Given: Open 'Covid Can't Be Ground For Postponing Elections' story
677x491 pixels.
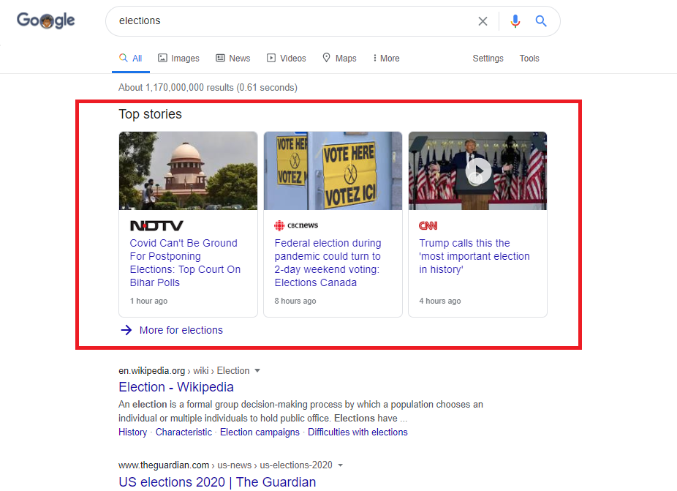Looking at the screenshot, I should 185,263.
